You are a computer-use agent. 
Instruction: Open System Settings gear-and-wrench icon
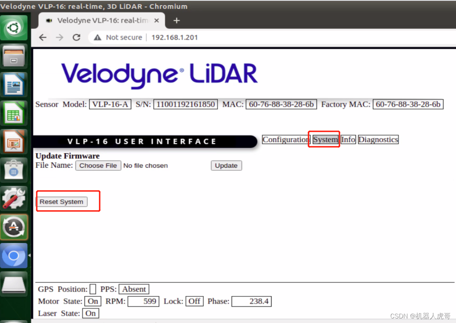pyautogui.click(x=14, y=198)
